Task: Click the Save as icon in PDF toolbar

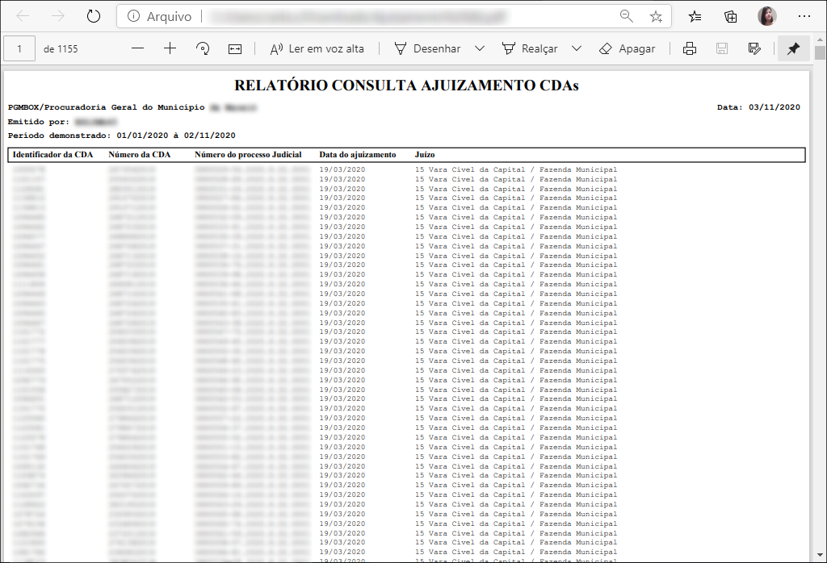Action: pos(754,48)
